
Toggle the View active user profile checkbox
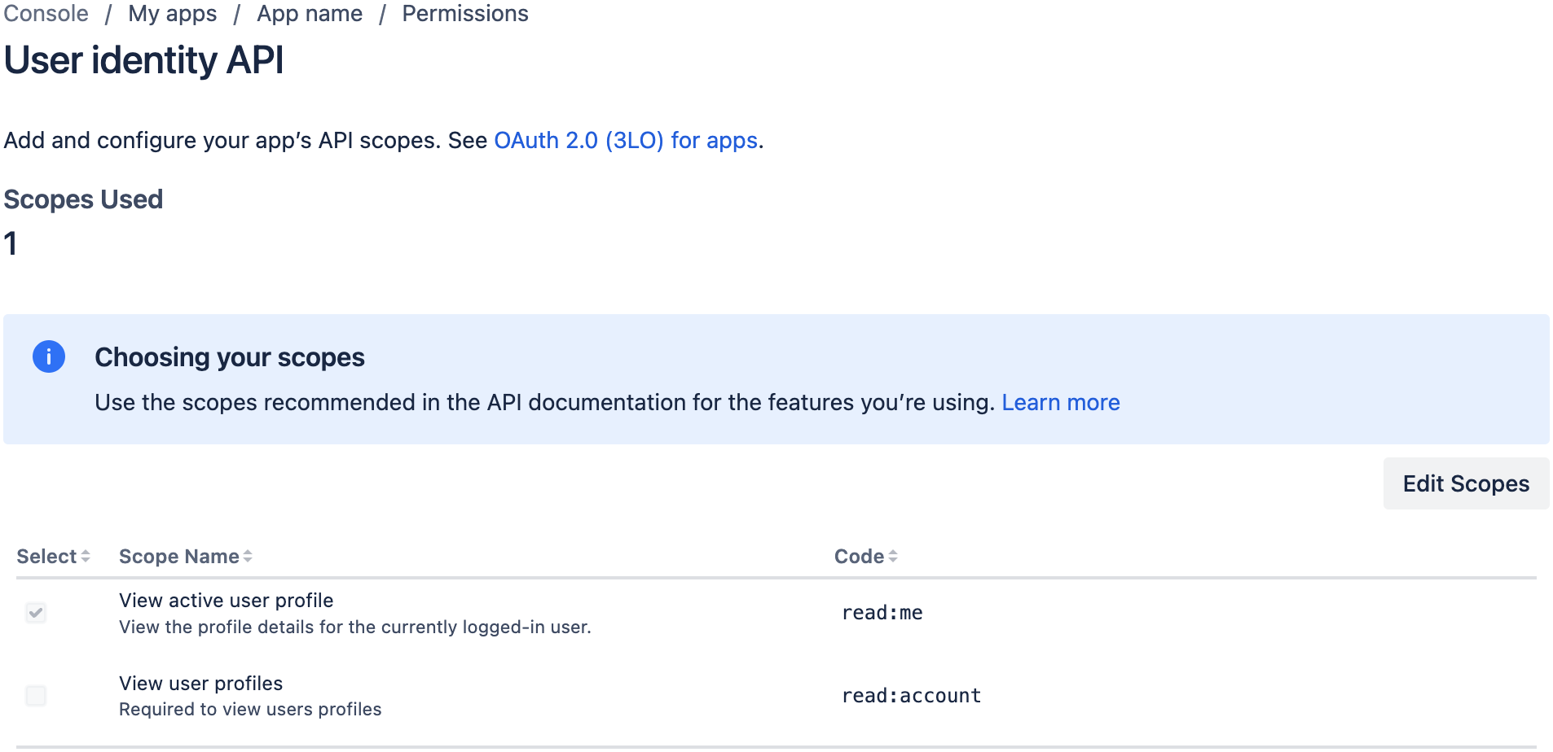click(36, 613)
